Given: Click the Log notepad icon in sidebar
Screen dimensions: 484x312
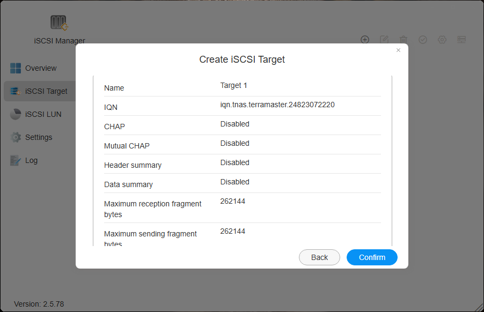Looking at the screenshot, I should click(x=16, y=160).
